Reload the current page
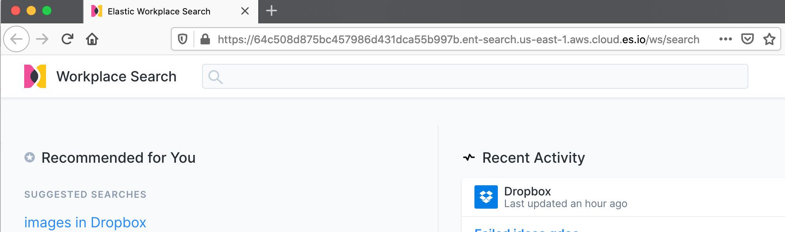This screenshot has height=232, width=785. click(67, 39)
